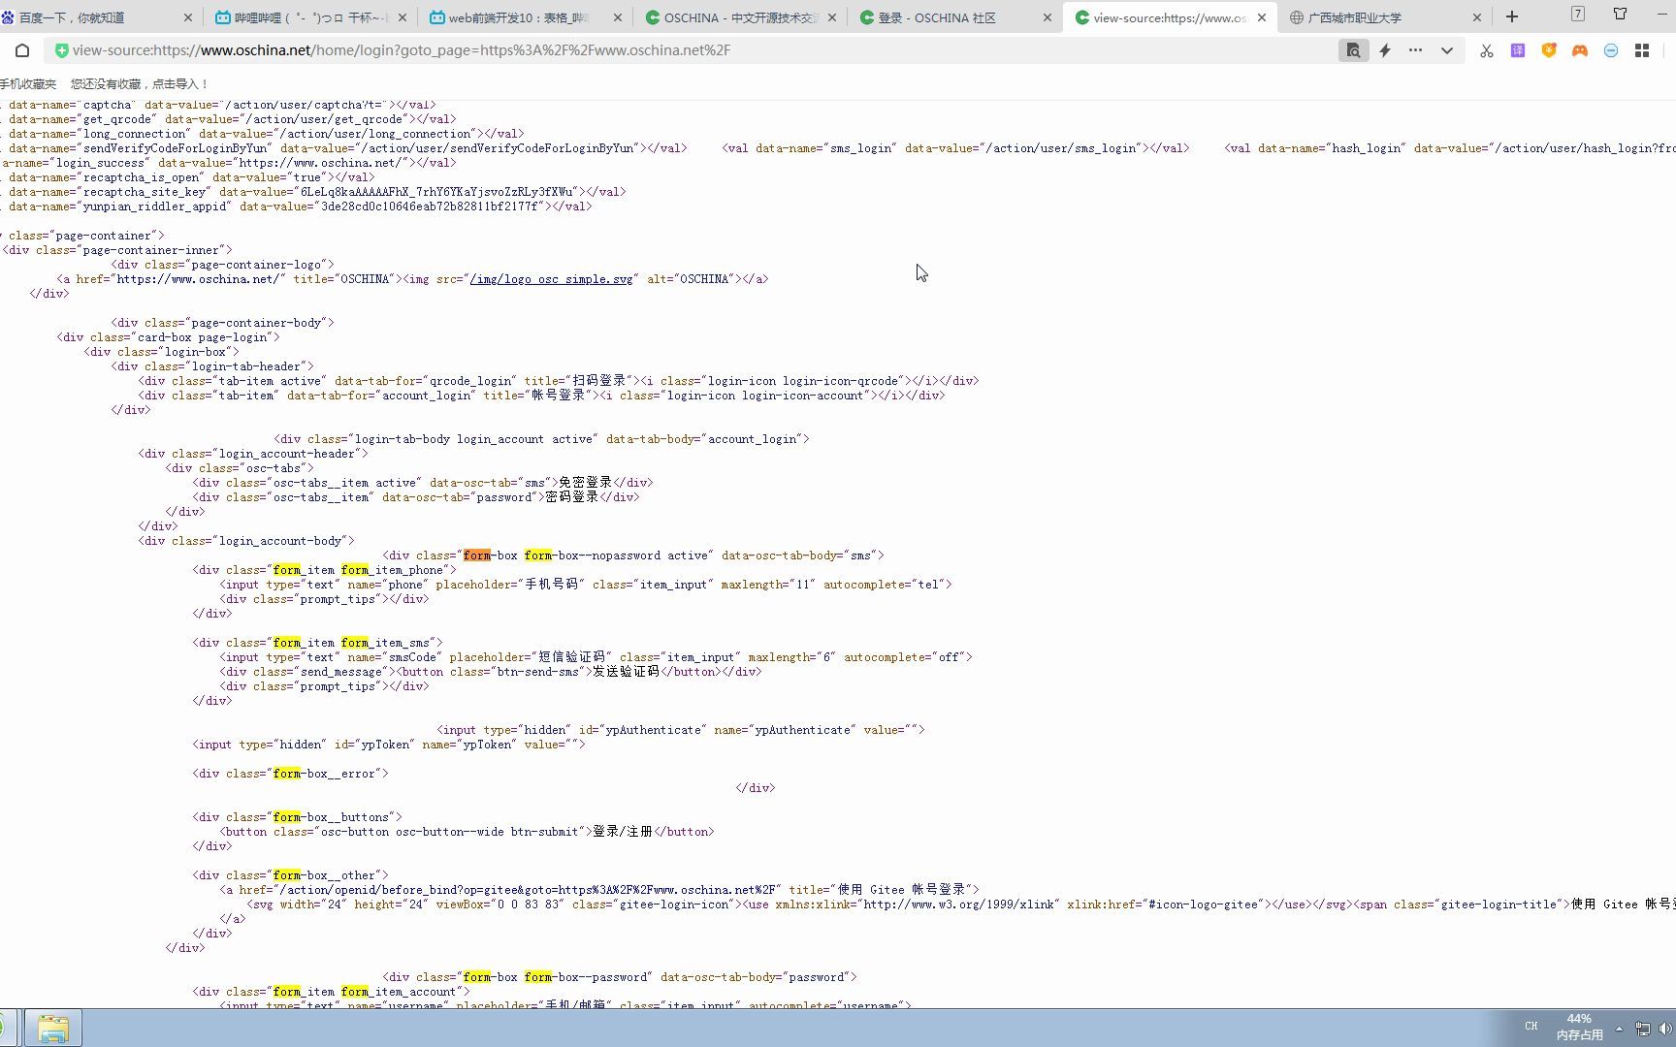The width and height of the screenshot is (1676, 1047).
Task: Follow the /img/logo_osc_simple.svg source link
Action: pos(551,279)
